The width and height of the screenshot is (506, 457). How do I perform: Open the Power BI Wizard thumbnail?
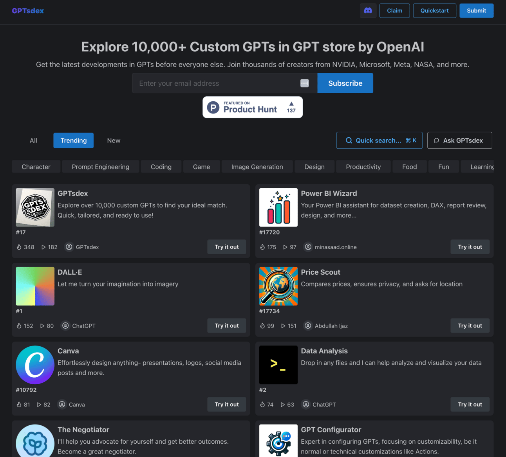(x=278, y=207)
